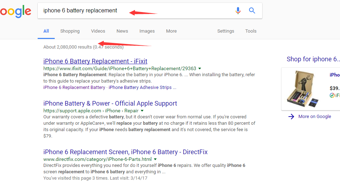Open iPhone 6 Battery Replacement - iFixit result

95,61
